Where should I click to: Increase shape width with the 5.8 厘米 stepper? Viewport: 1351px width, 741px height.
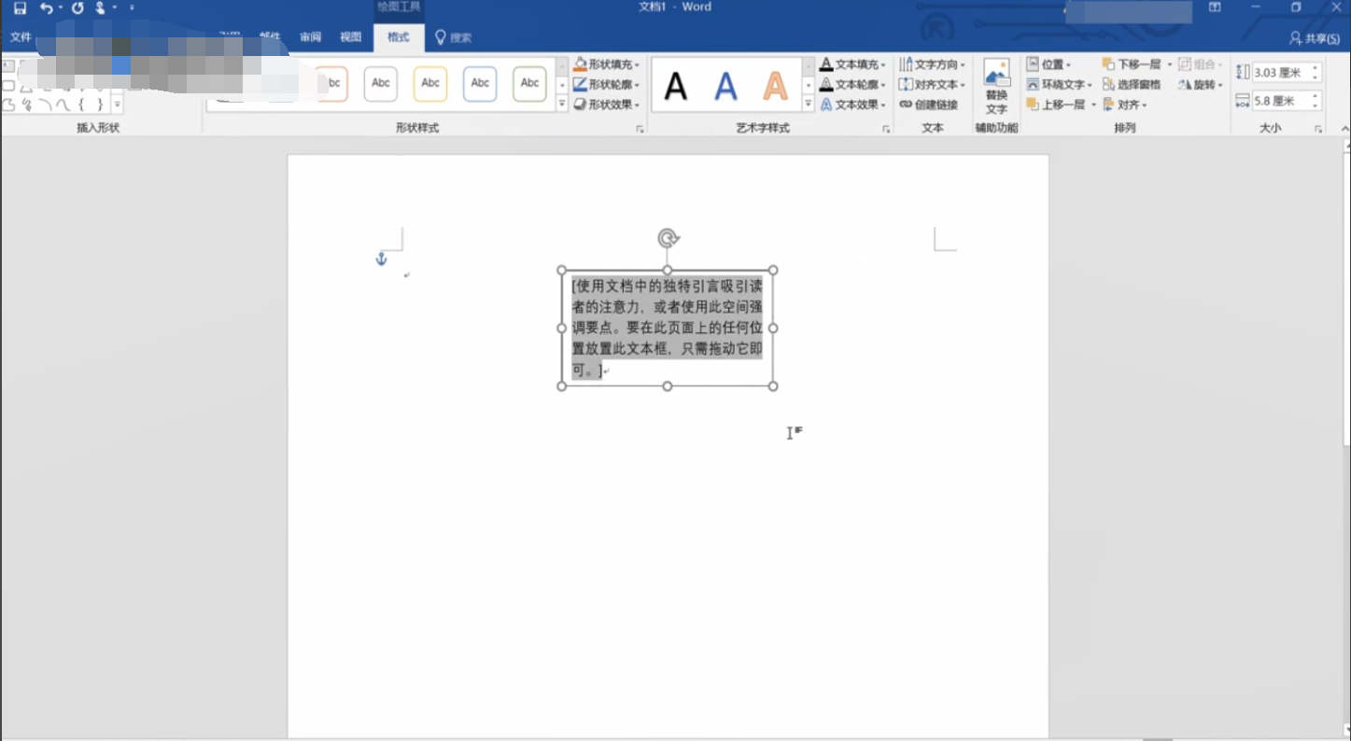point(1316,95)
